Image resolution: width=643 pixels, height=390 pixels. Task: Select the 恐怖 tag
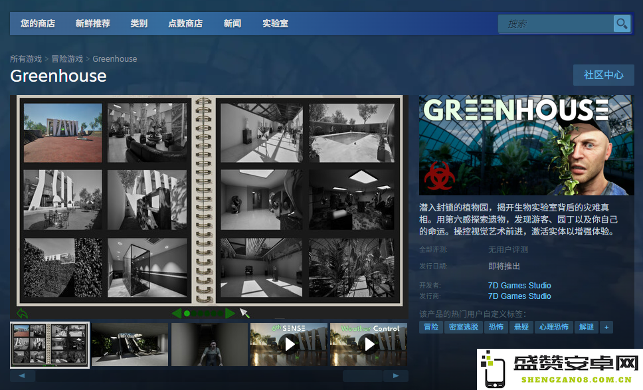(x=496, y=328)
